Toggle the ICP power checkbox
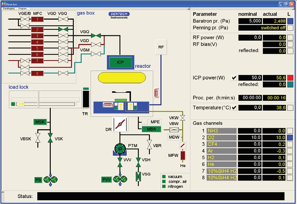 click(234, 78)
